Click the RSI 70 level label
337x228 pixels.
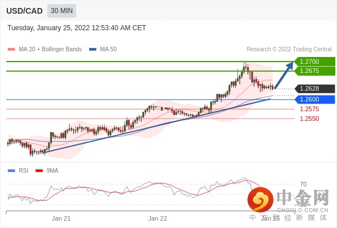[303, 184]
